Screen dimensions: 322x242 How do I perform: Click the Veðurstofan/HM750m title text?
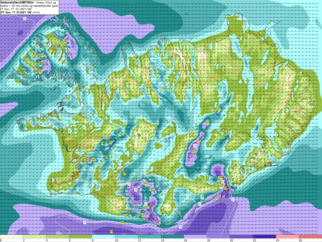click(x=17, y=2)
